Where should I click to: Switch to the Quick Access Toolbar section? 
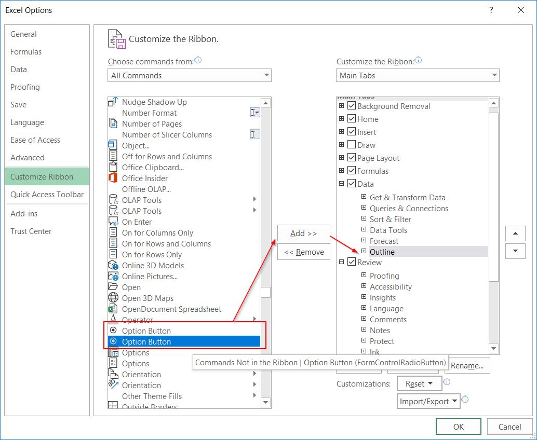click(46, 195)
